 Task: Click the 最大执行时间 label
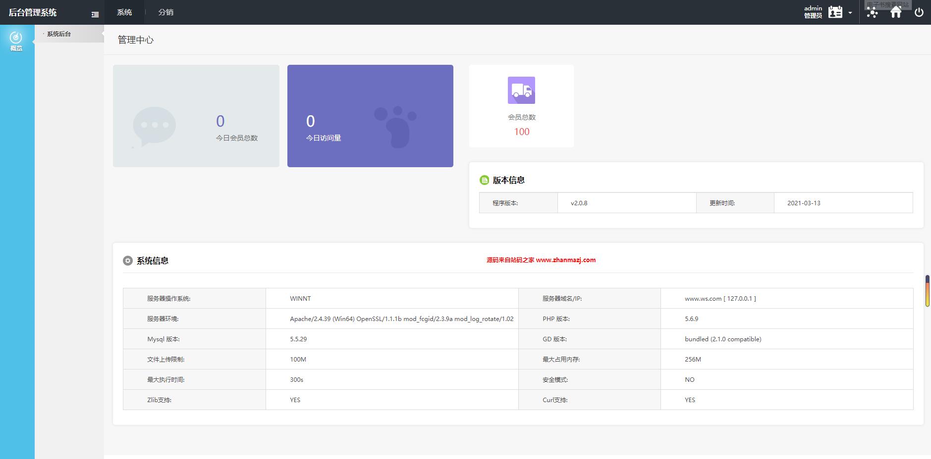[165, 380]
